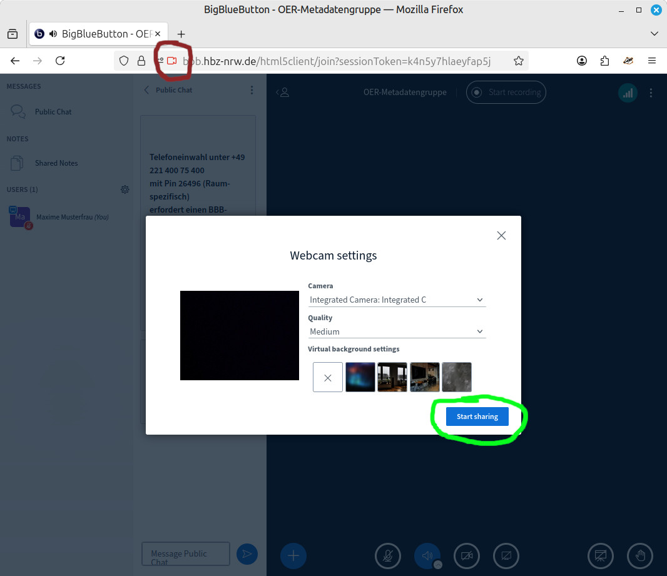
Task: Go back using the browser back arrow
Action: pos(15,61)
